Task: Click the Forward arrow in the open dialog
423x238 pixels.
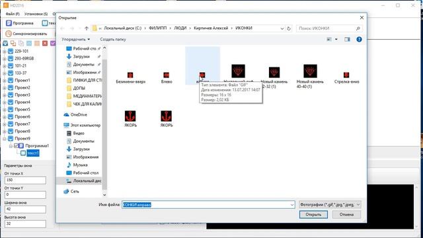Action: 72,28
